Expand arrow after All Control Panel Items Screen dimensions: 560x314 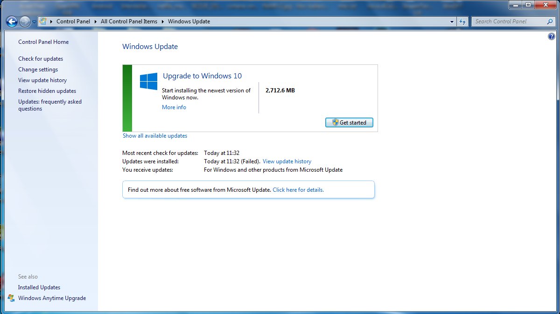click(162, 21)
